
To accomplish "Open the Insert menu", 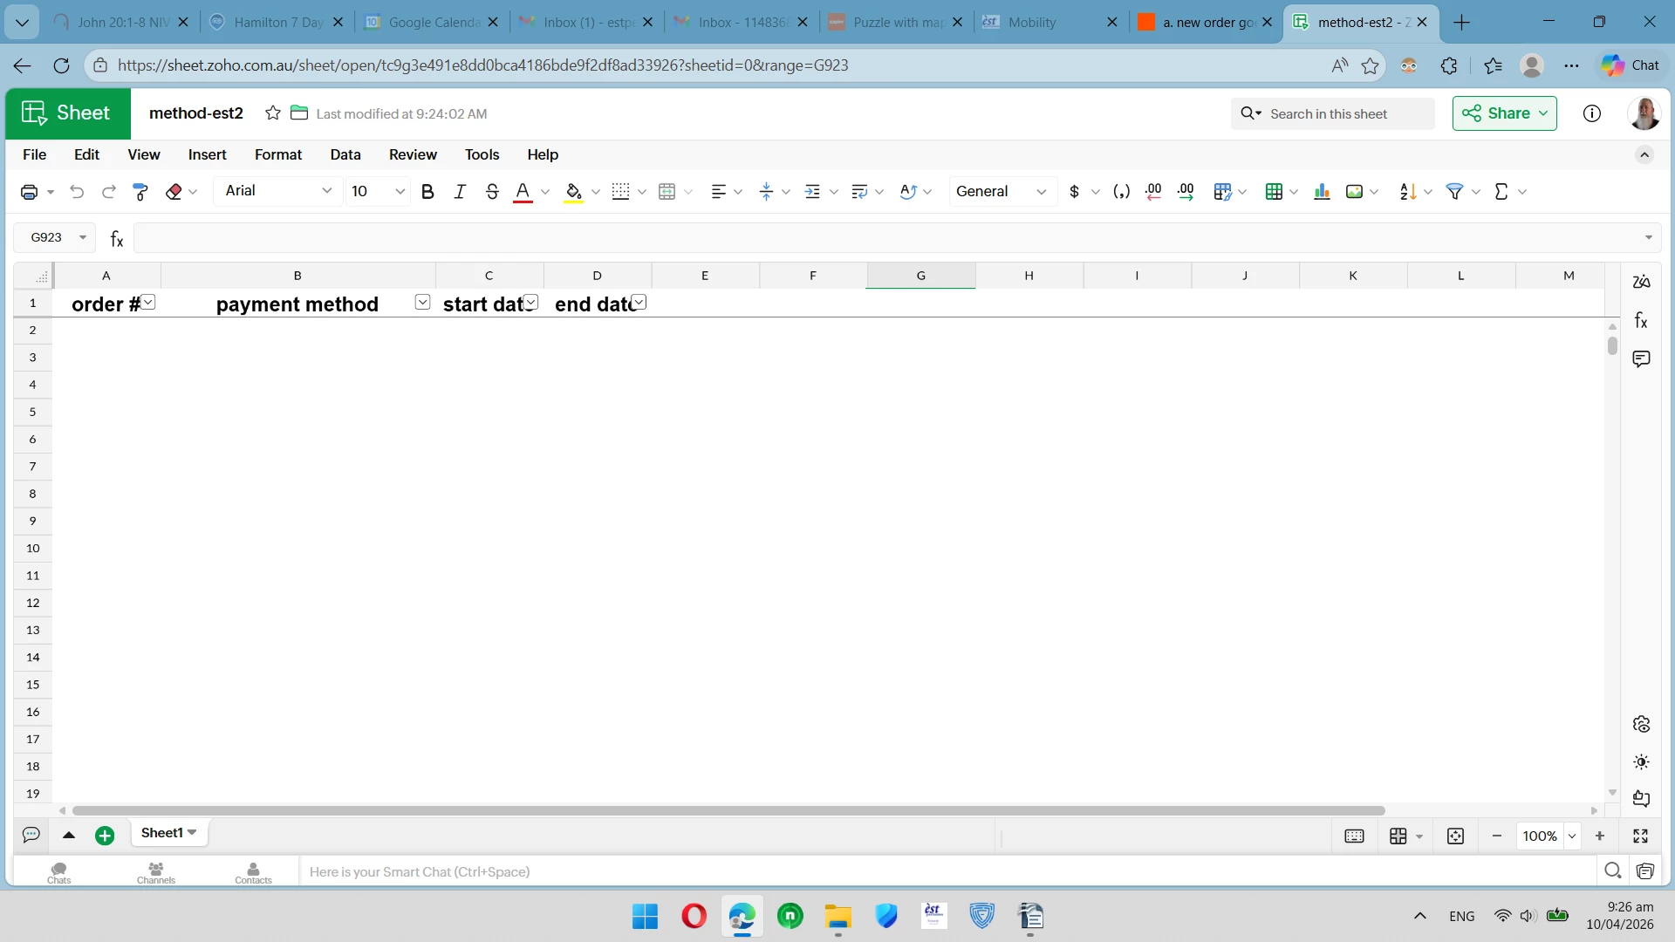I will pyautogui.click(x=207, y=154).
